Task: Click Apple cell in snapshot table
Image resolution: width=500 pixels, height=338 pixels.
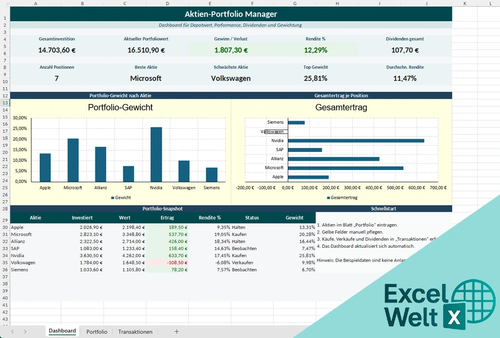Action: (36, 227)
